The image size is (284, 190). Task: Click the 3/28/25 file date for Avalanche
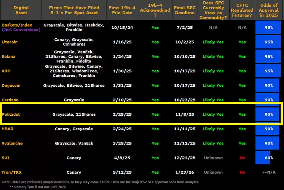[122, 143]
